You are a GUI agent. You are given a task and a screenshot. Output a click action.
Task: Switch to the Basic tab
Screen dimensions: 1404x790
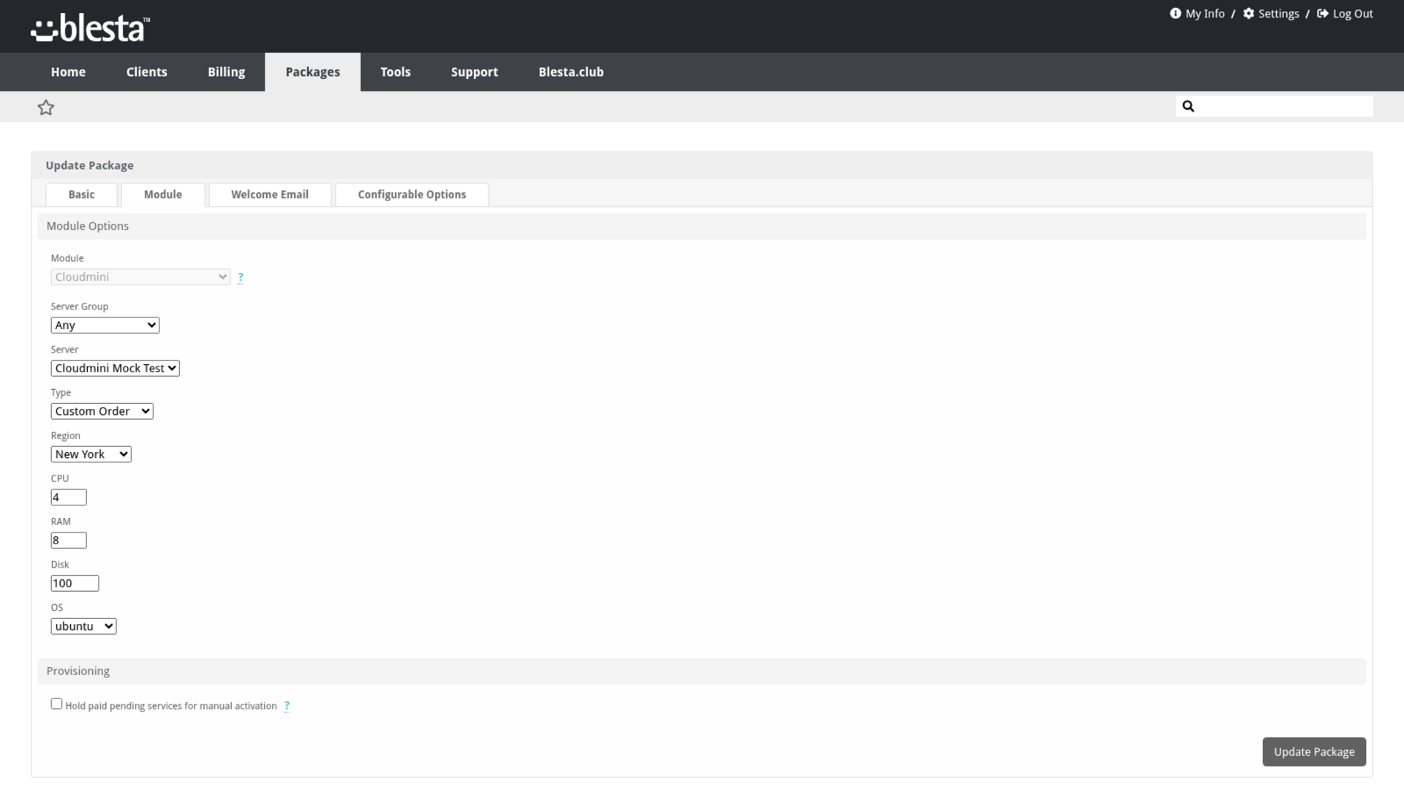coord(81,195)
